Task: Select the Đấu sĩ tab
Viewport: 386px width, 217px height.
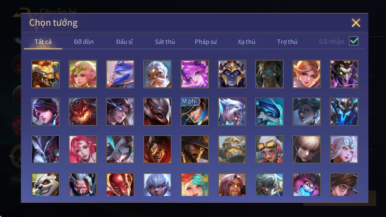Action: [x=124, y=42]
